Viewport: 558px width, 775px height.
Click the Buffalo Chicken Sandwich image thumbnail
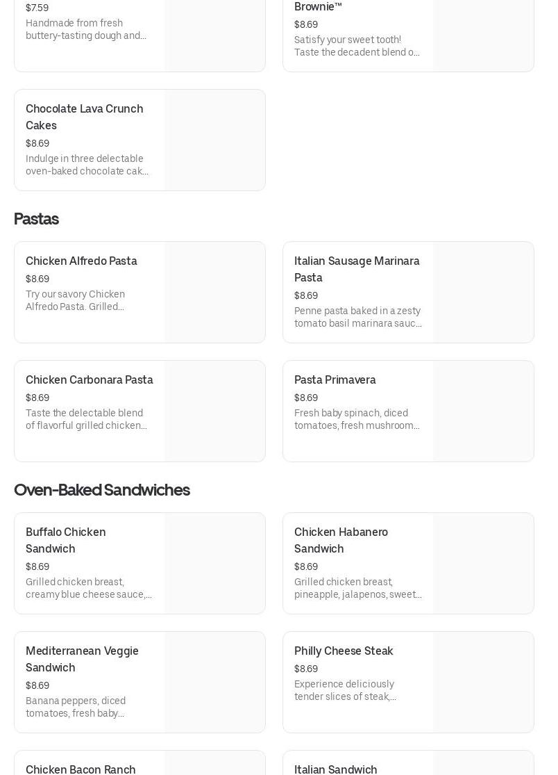[214, 563]
